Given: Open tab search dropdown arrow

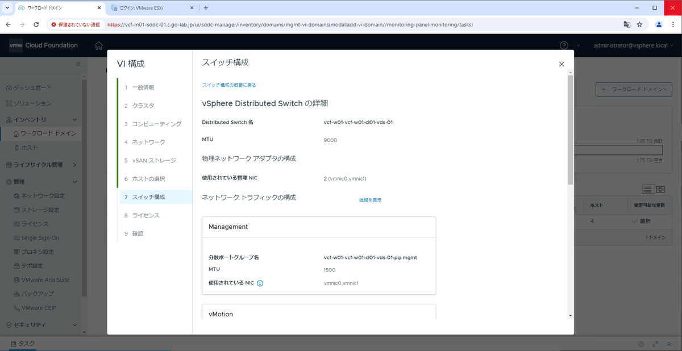Looking at the screenshot, I should point(7,8).
